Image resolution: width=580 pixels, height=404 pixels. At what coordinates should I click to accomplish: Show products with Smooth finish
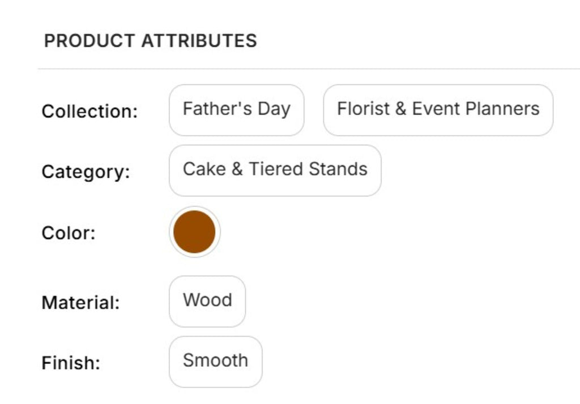215,361
